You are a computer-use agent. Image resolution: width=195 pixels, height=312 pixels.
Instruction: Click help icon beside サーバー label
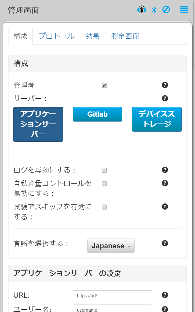[165, 98]
